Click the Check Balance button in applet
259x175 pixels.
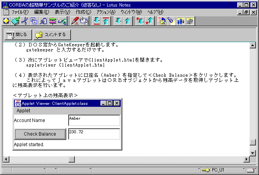[40, 134]
